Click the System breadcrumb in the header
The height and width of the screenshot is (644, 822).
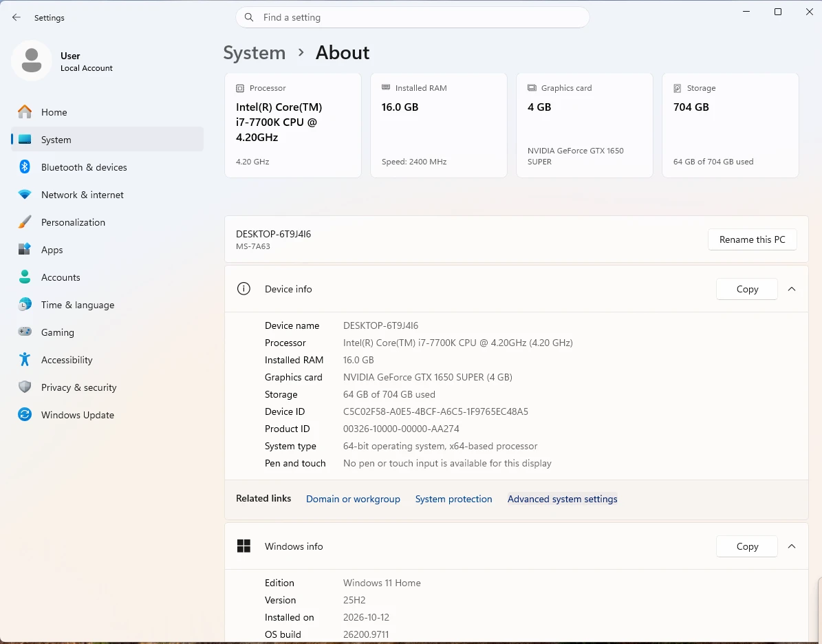point(255,52)
